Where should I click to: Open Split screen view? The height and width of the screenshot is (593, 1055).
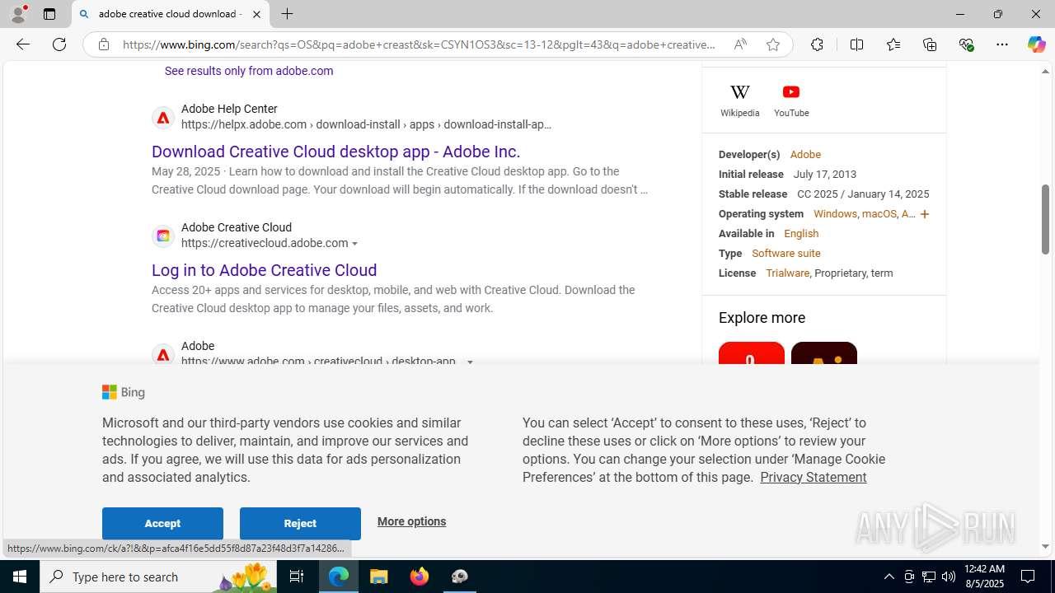pyautogui.click(x=856, y=44)
